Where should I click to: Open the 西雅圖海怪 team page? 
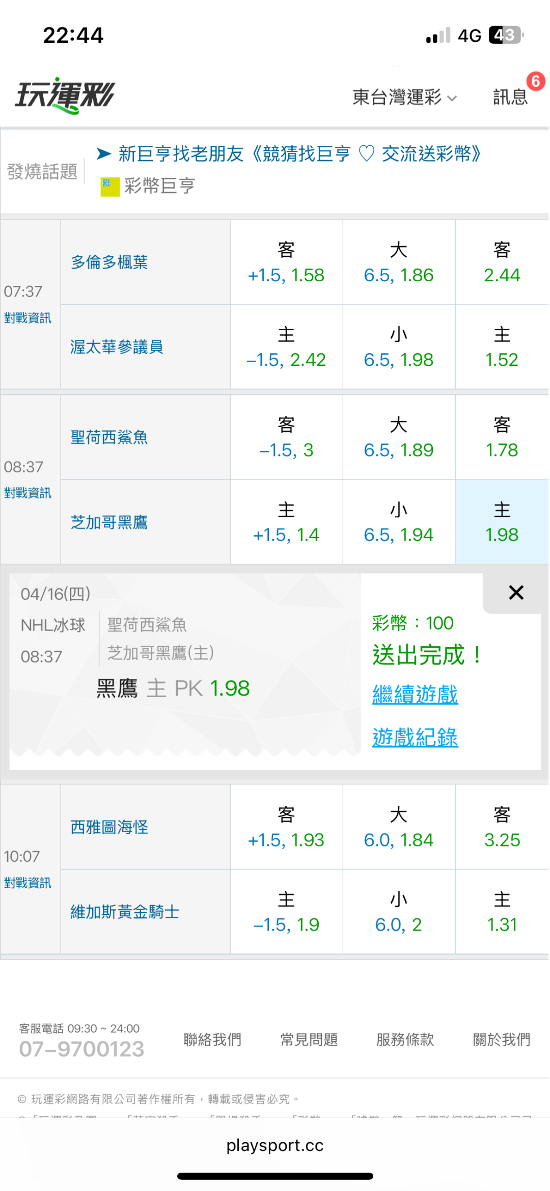(x=109, y=827)
